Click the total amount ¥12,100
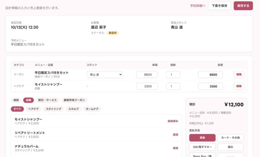Viewport: 260px width, 157px height. point(234,104)
